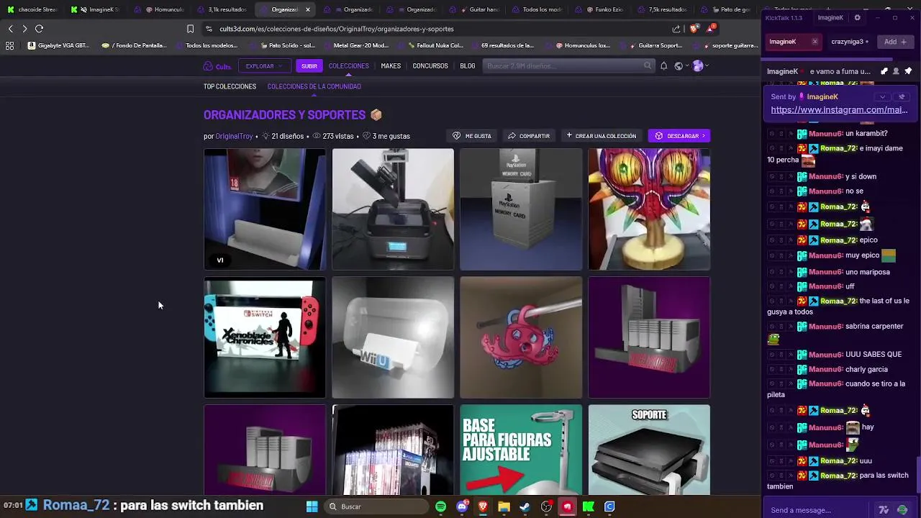921x518 pixels.
Task: Open the PlayStation Memory Card design thumbnail
Action: (521, 209)
